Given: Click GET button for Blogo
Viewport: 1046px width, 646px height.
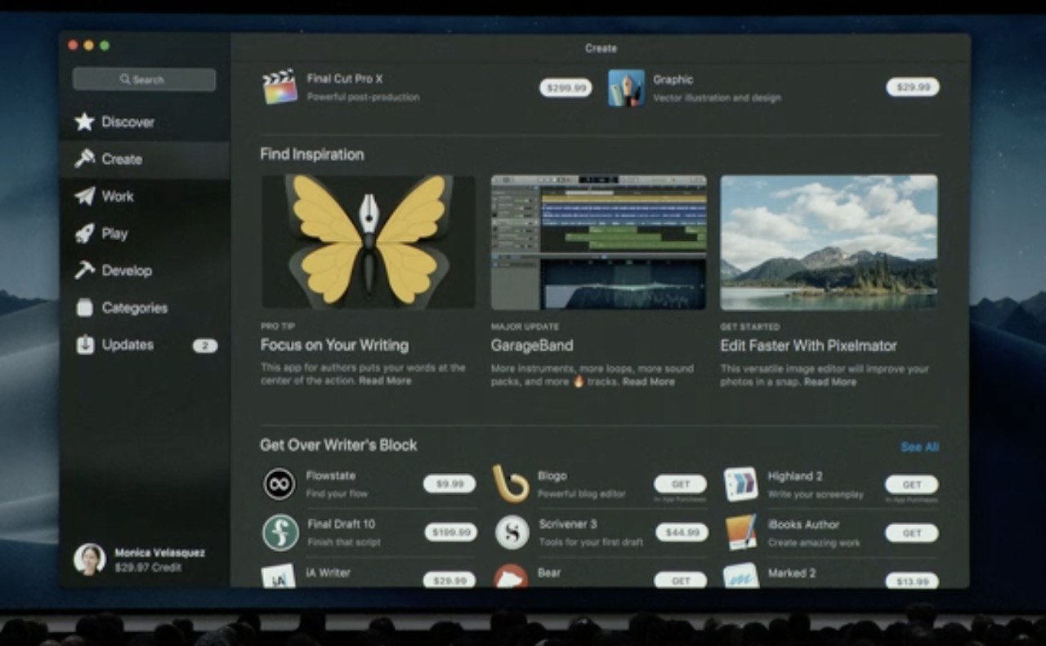Looking at the screenshot, I should pyautogui.click(x=681, y=483).
